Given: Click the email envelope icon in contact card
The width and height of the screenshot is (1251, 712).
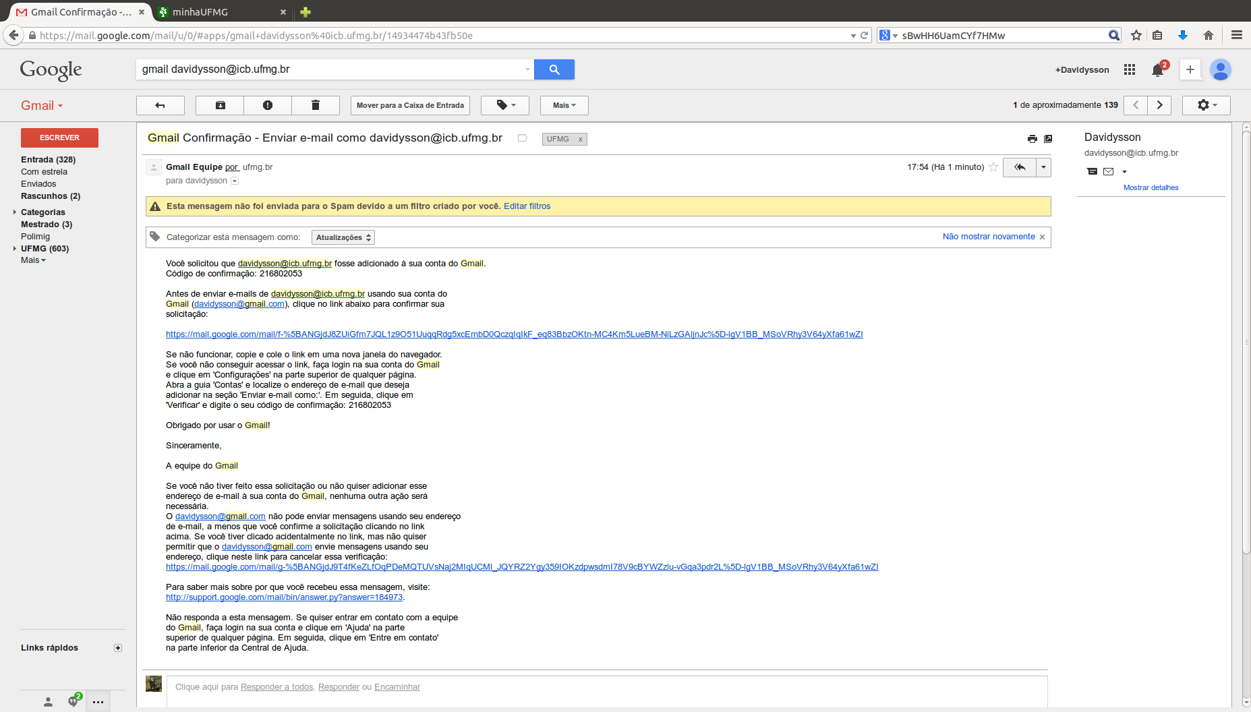Looking at the screenshot, I should pyautogui.click(x=1108, y=172).
